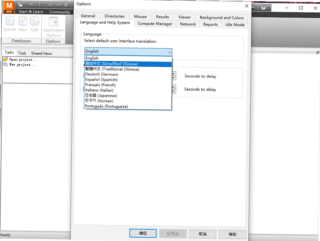Open the Compute Manager tab
This screenshot has width=320, height=241.
pyautogui.click(x=155, y=24)
